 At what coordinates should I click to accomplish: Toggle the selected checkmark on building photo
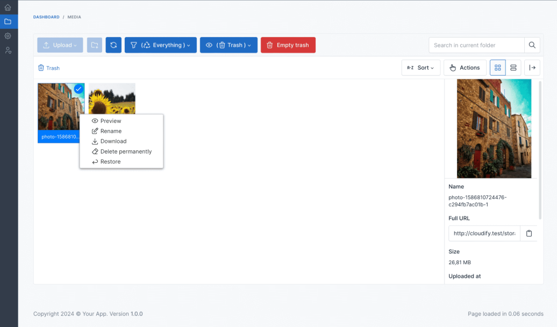[x=78, y=89]
